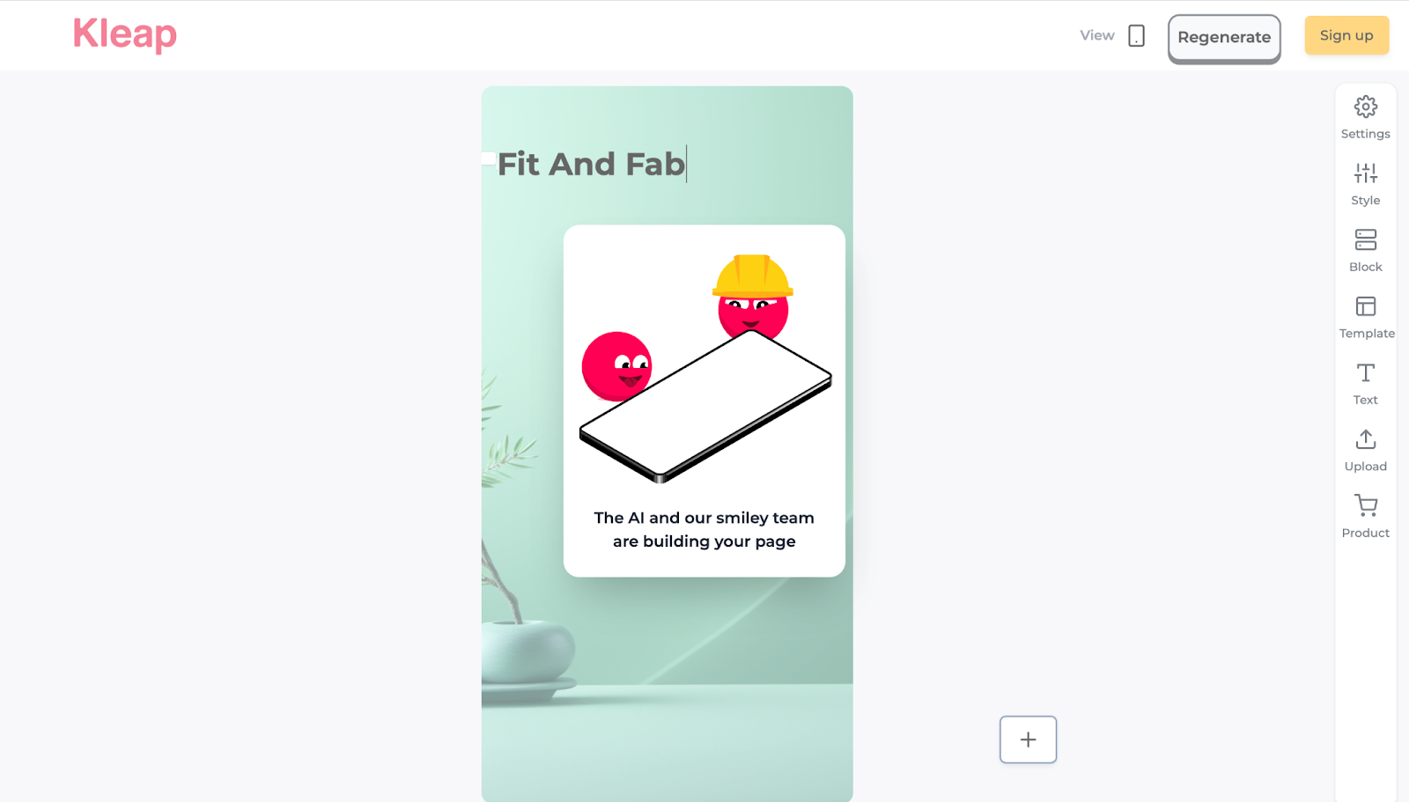
Task: Open the Style sliders icon
Action: [x=1365, y=173]
